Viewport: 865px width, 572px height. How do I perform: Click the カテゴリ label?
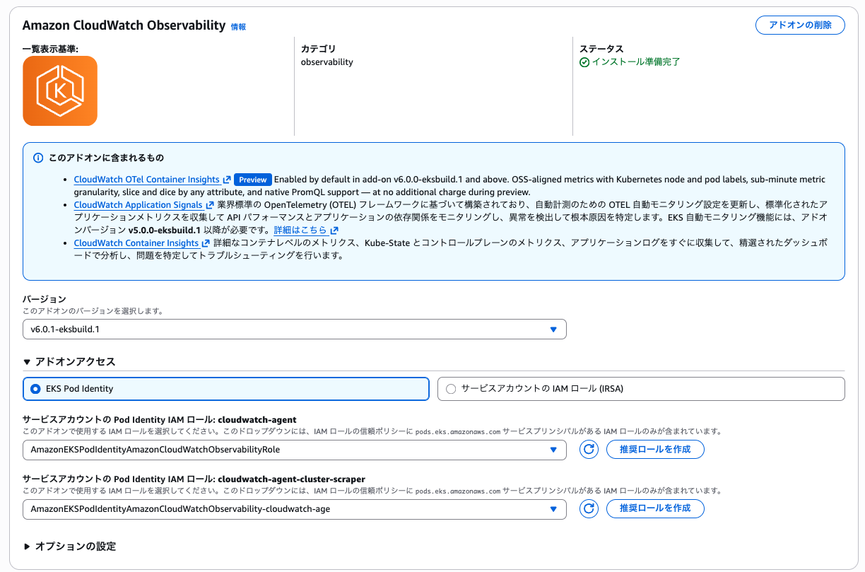click(318, 49)
